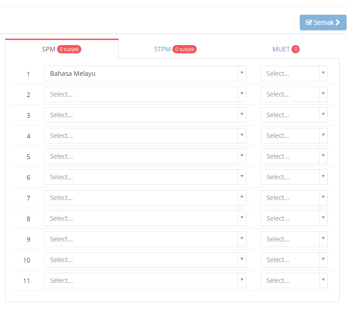Open the grade Select dropdown in row 1
The height and width of the screenshot is (309, 354).
point(294,74)
